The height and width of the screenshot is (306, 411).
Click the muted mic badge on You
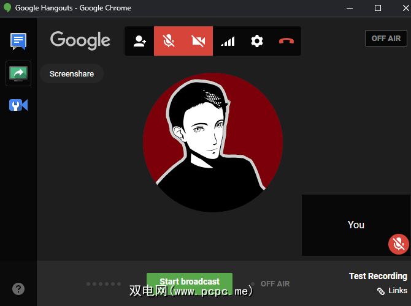point(398,244)
